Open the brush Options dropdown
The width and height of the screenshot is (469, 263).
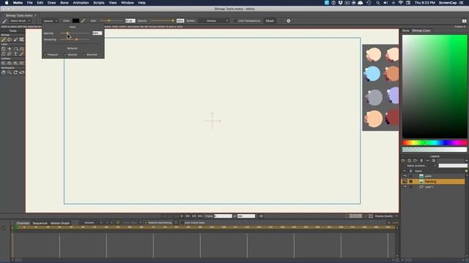pos(50,21)
